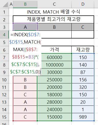Select column A header
Screen dimensions: 98x125
click(x=11, y=4)
